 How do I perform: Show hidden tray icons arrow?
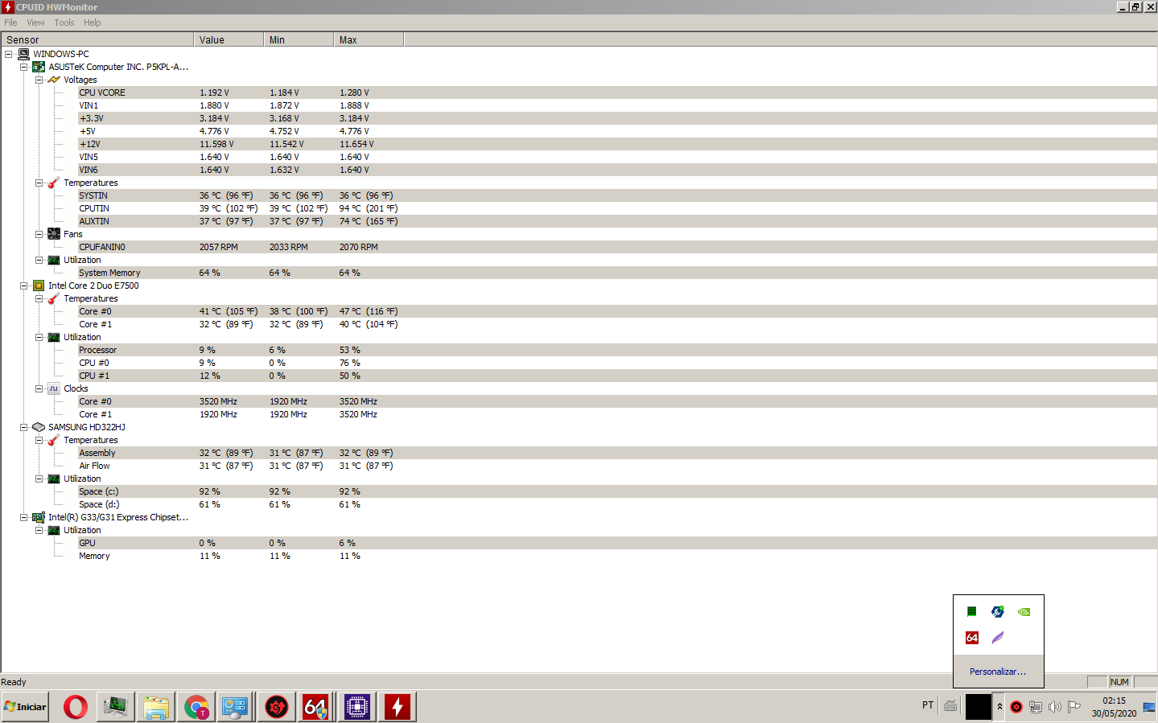pos(999,707)
